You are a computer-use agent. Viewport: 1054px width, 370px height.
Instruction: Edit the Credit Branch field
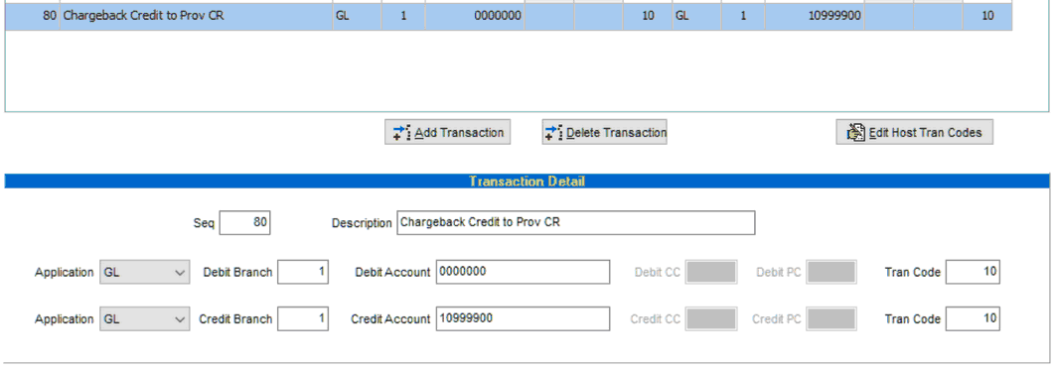click(x=303, y=319)
